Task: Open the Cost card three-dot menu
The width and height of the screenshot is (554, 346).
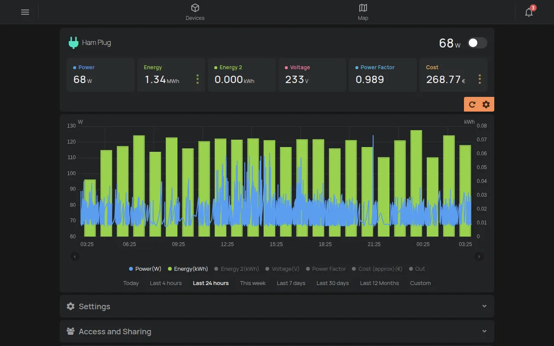Action: click(x=480, y=79)
